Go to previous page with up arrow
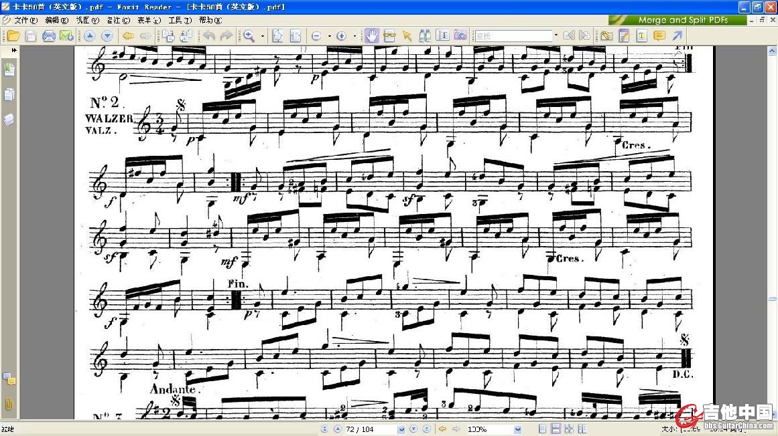 tap(89, 35)
